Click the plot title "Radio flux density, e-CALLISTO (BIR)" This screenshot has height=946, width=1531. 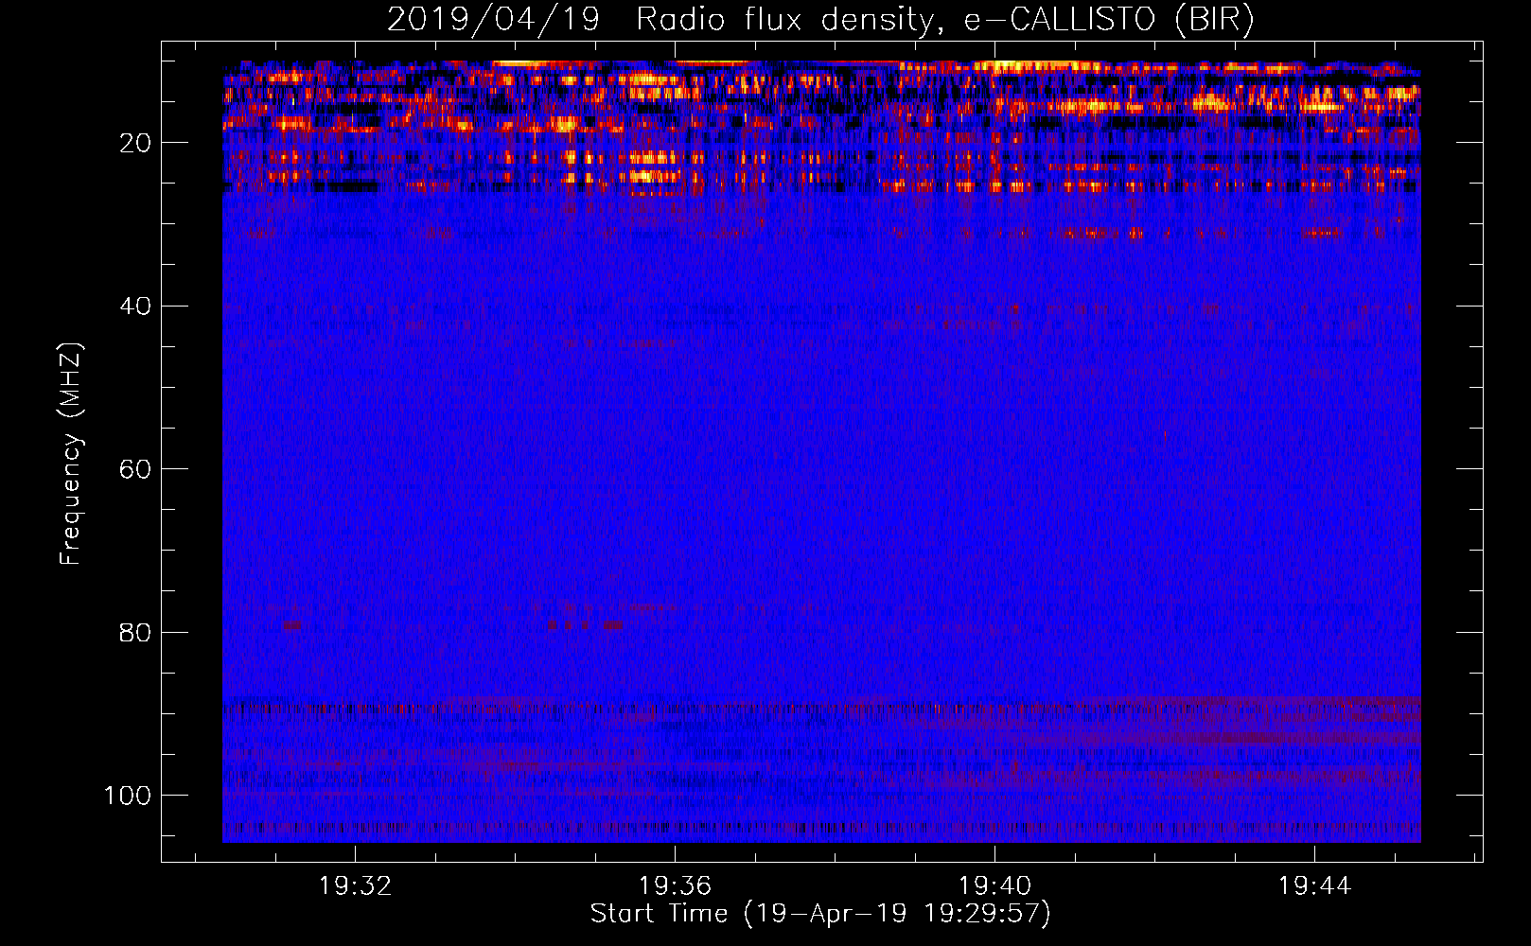point(944,20)
